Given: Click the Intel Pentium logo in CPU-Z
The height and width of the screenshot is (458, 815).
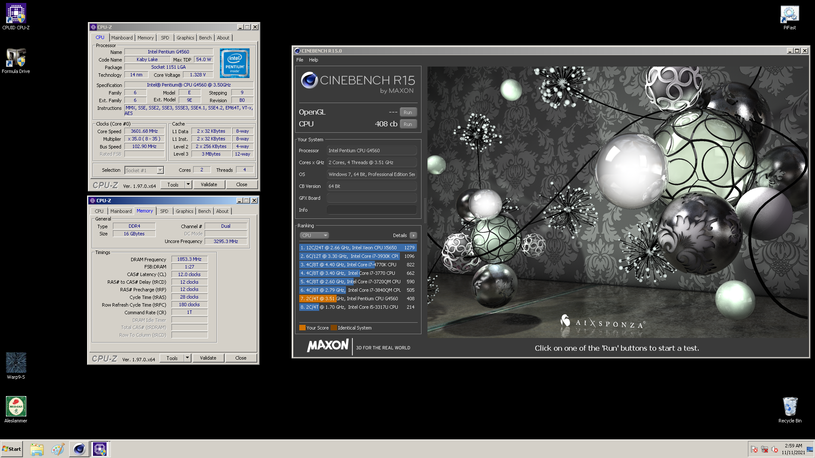Looking at the screenshot, I should pos(235,63).
